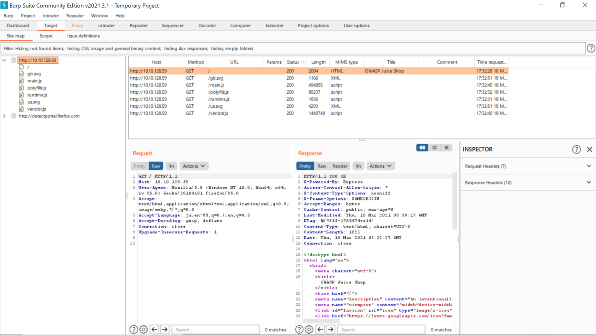Open the Dashboard tab
The height and width of the screenshot is (335, 596).
(18, 26)
